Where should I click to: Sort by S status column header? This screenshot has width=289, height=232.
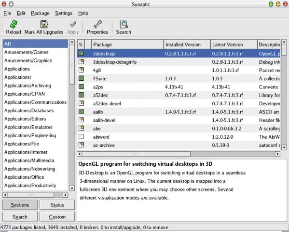tap(81, 44)
